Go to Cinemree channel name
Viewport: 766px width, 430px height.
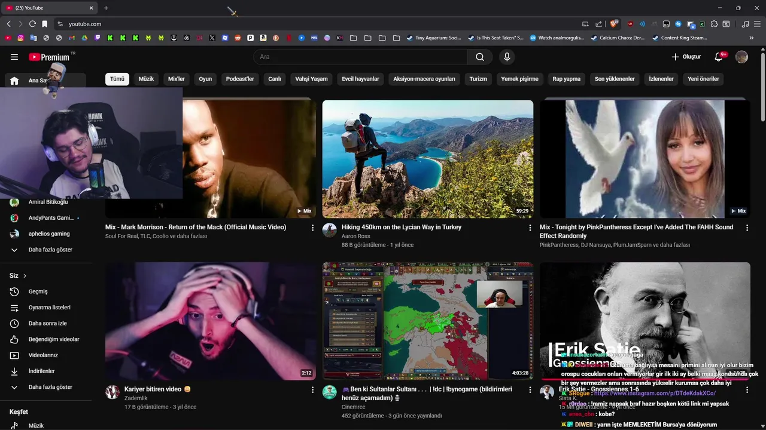point(354,407)
